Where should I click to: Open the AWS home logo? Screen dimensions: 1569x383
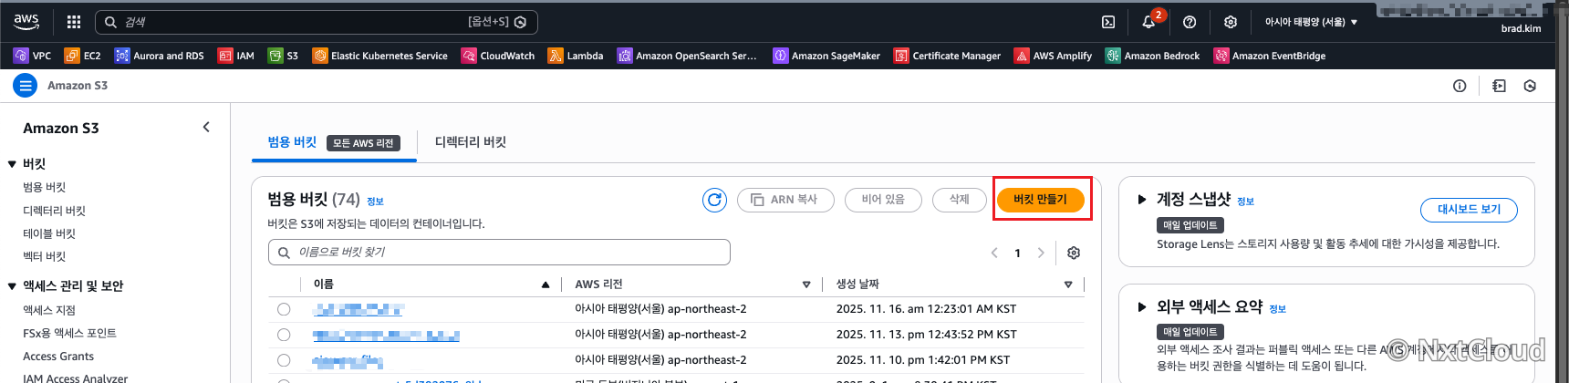pos(26,21)
